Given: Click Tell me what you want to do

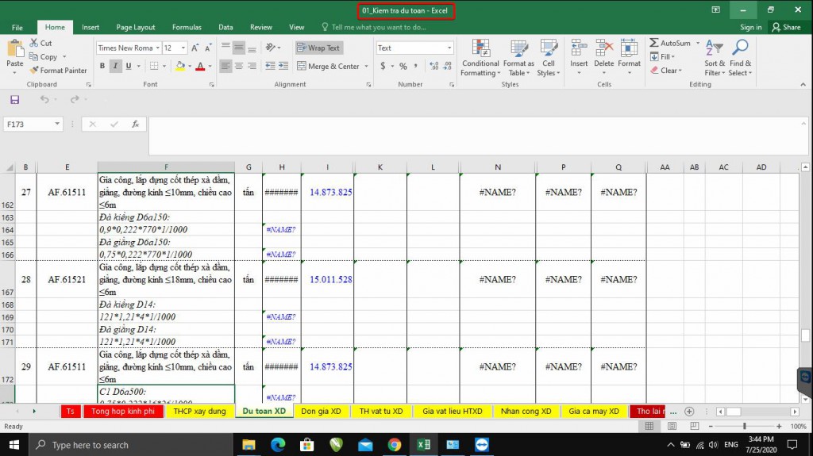Looking at the screenshot, I should (373, 28).
